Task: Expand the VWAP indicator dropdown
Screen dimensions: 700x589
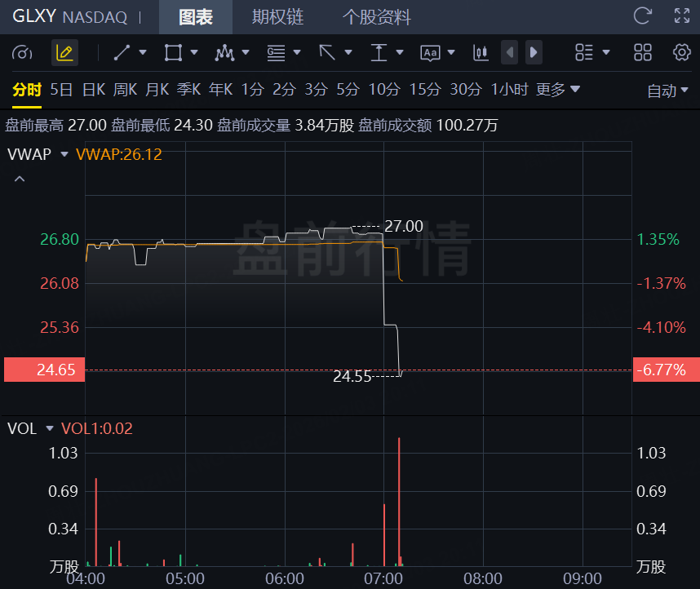Action: tap(64, 154)
